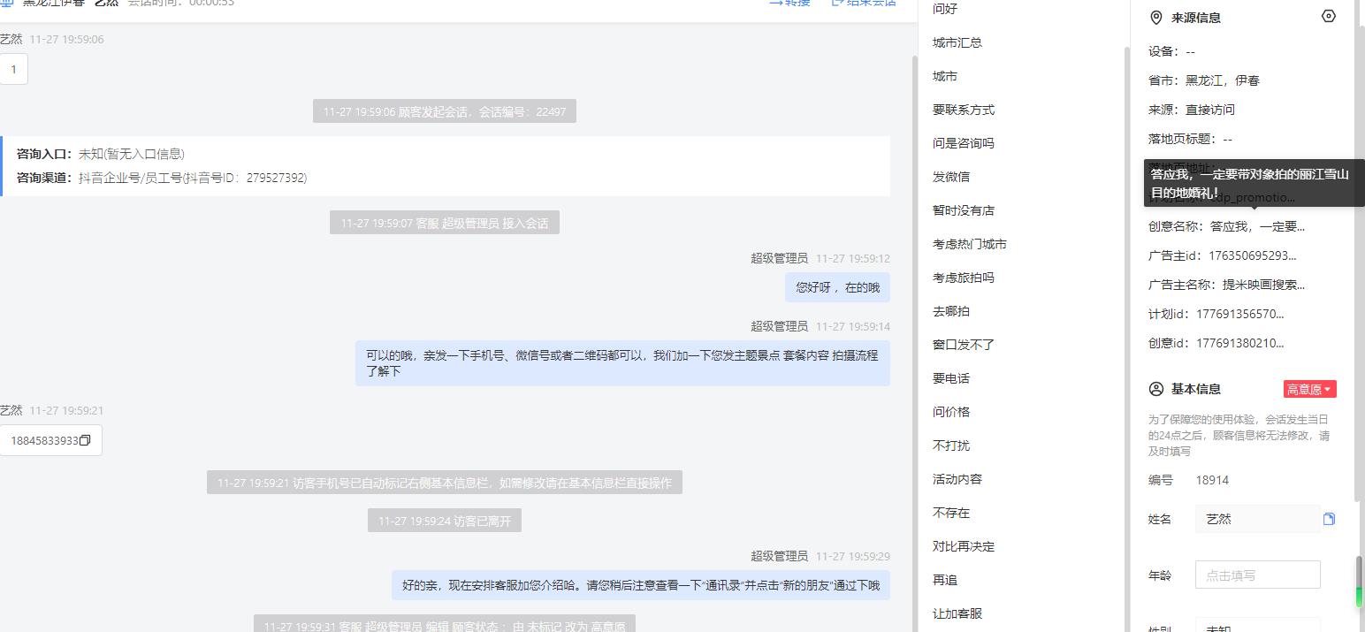Click the 来源：直接访问 entry

[1192, 110]
